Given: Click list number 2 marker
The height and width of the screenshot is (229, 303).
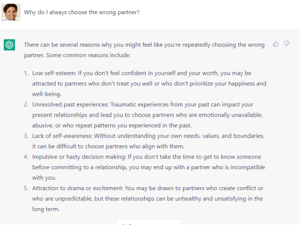Looking at the screenshot, I should 26,105.
